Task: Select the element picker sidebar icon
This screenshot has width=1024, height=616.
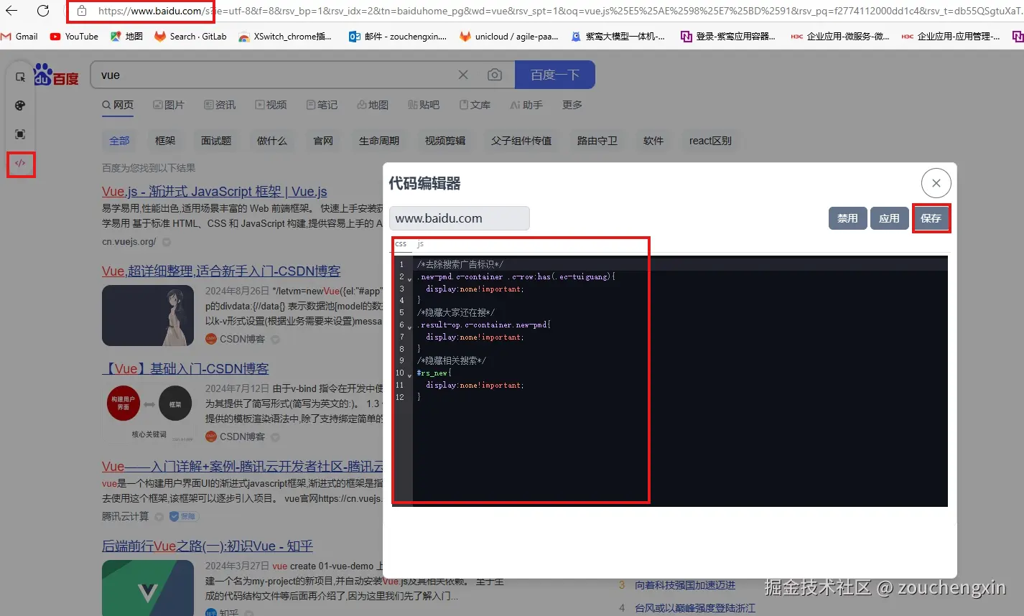Action: pyautogui.click(x=20, y=77)
